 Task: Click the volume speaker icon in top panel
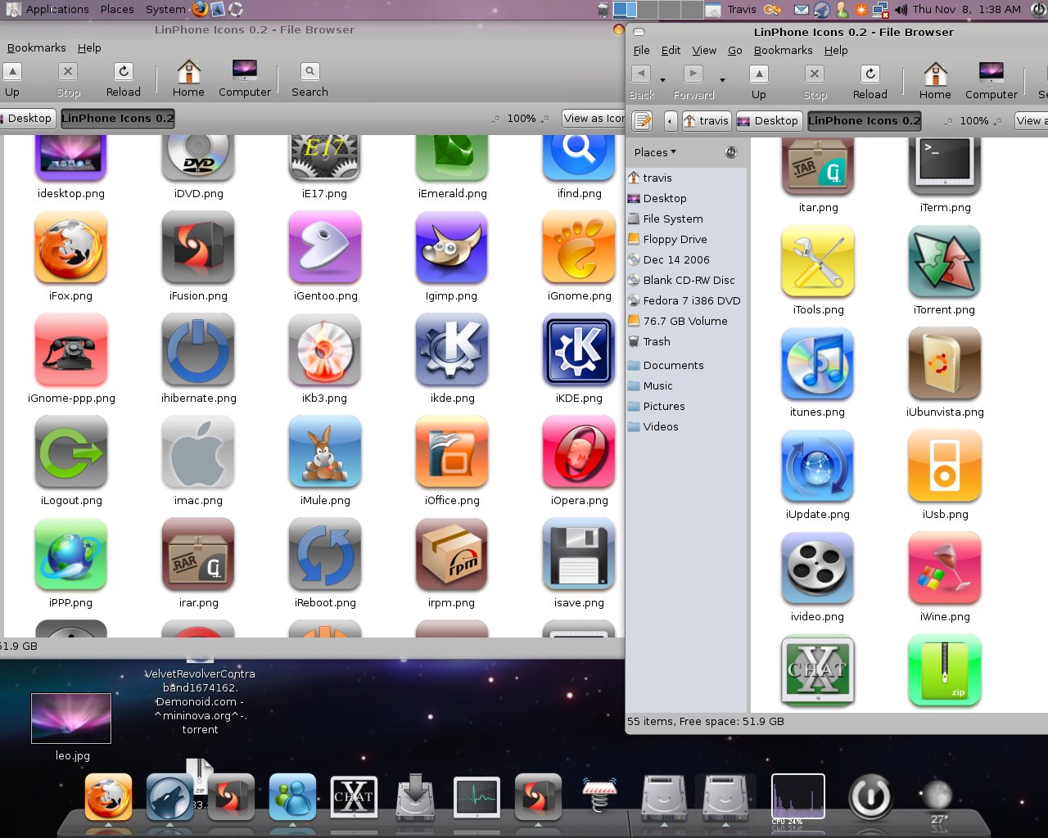[x=901, y=10]
